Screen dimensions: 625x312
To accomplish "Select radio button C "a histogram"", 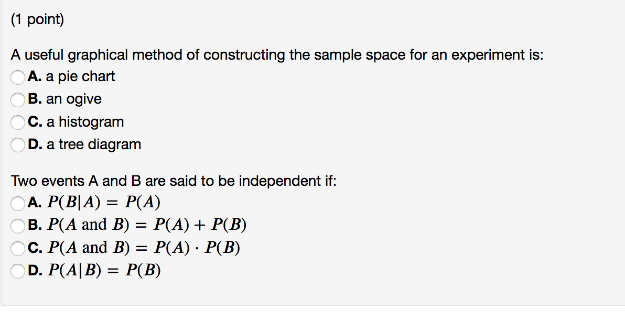I will click(x=17, y=122).
